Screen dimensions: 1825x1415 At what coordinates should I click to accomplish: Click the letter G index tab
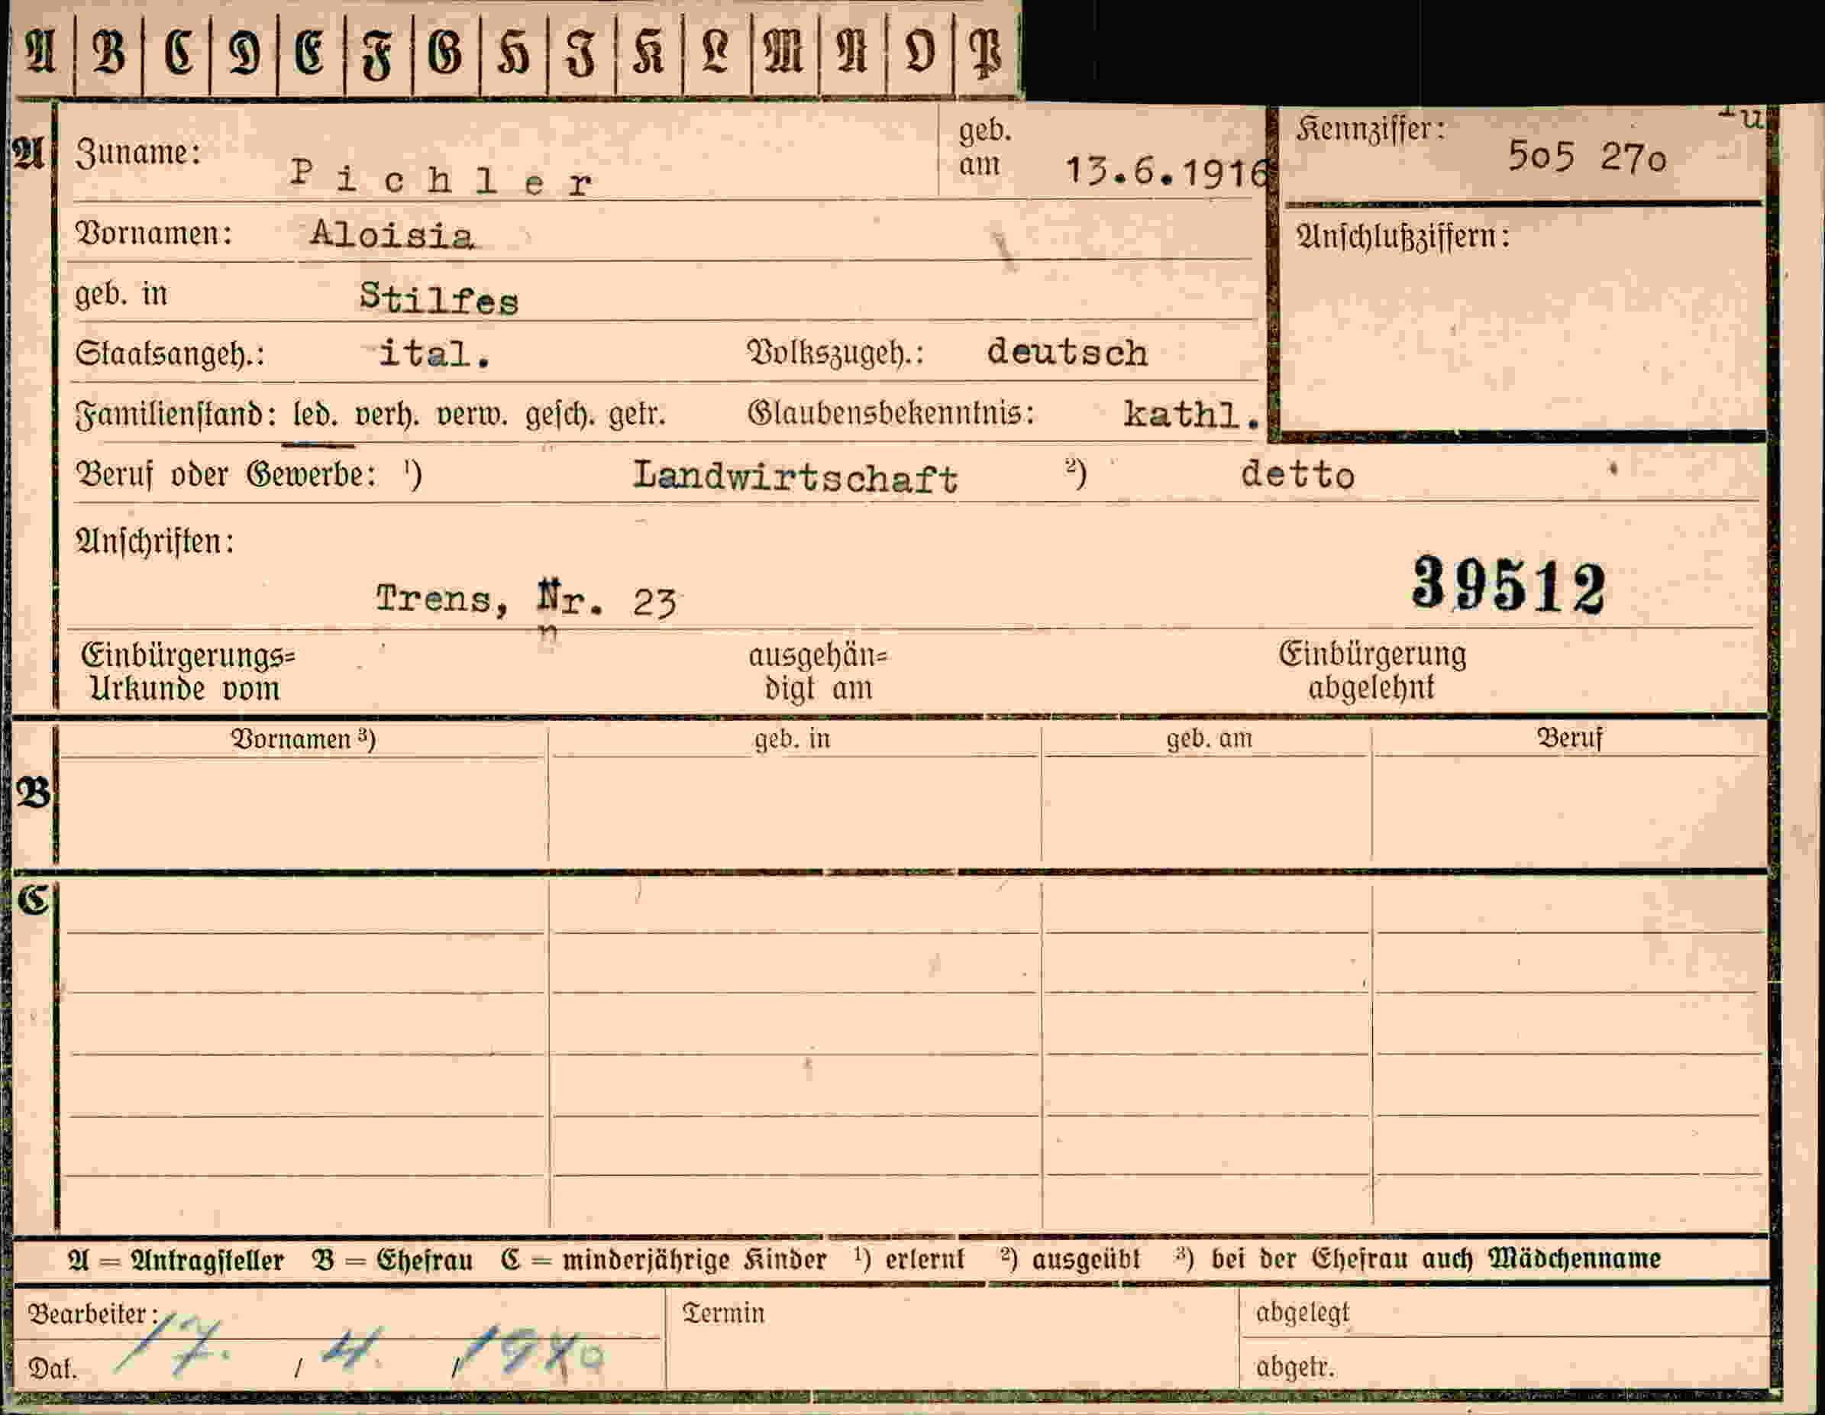(445, 52)
